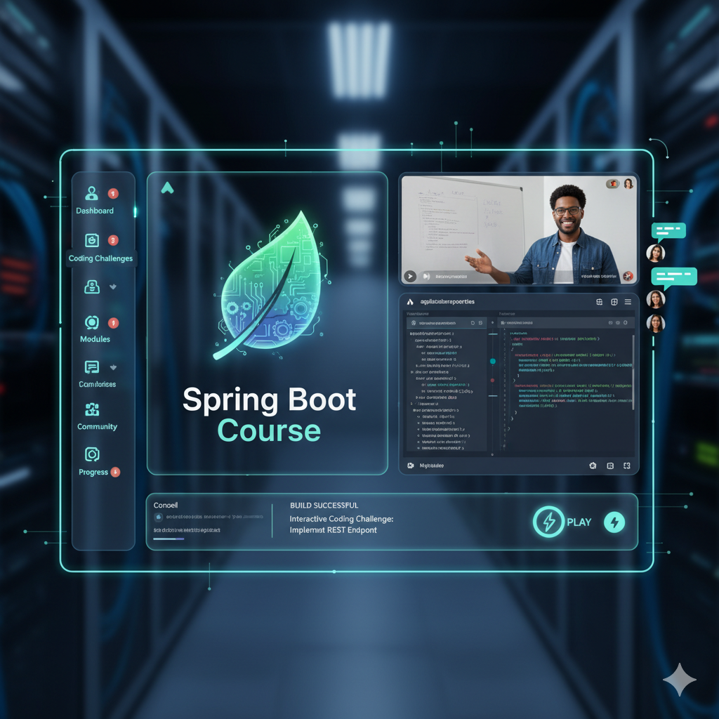Toggle the red breakpoint dot in editor gutter
The height and width of the screenshot is (719, 719).
492,380
